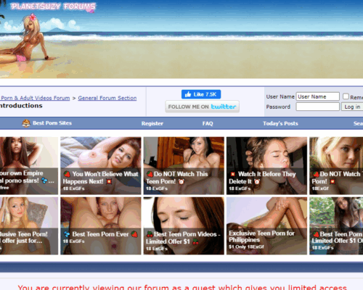Click the Log in button
The height and width of the screenshot is (290, 363).
click(x=352, y=107)
